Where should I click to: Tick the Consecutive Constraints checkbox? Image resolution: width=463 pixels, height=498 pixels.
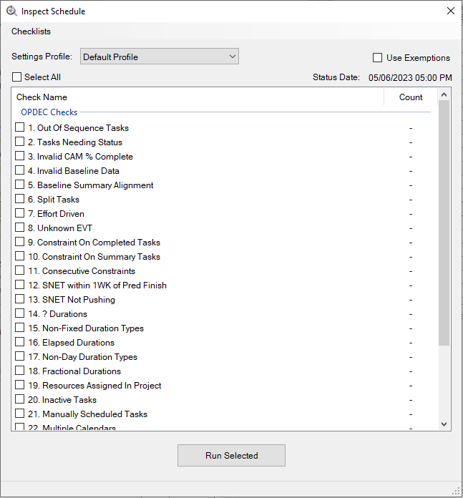point(20,270)
